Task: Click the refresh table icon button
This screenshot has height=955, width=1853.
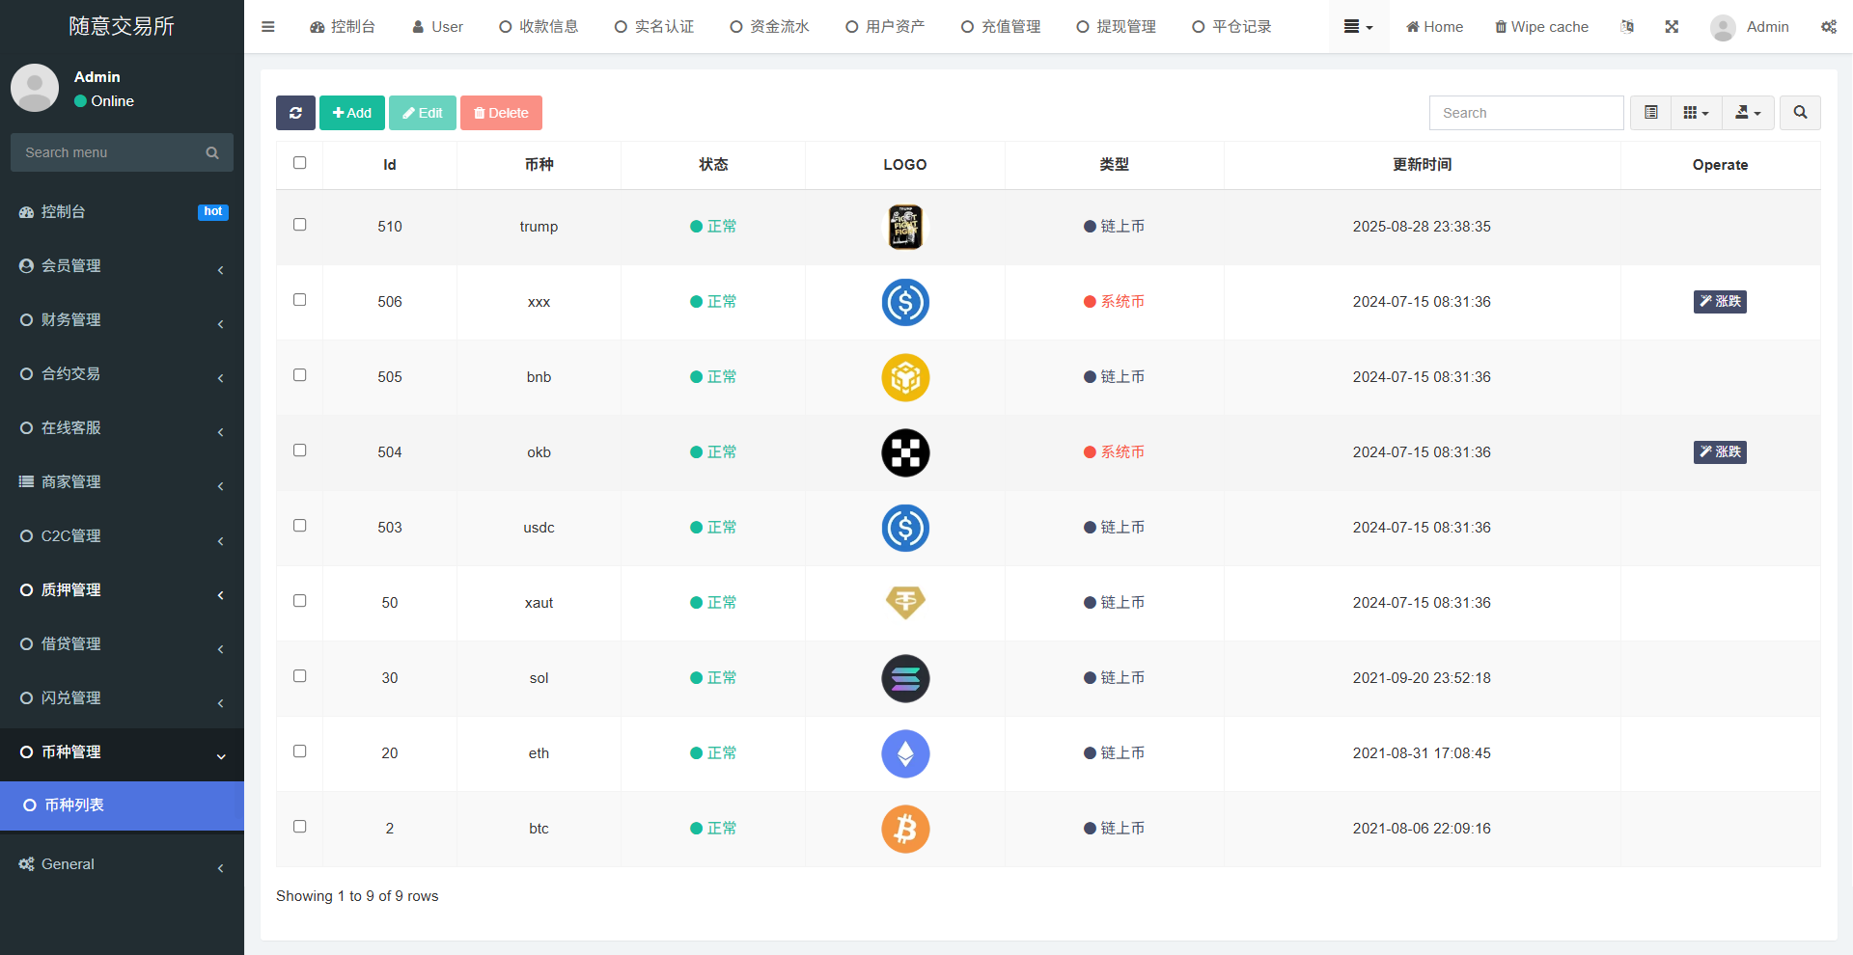Action: click(x=295, y=113)
